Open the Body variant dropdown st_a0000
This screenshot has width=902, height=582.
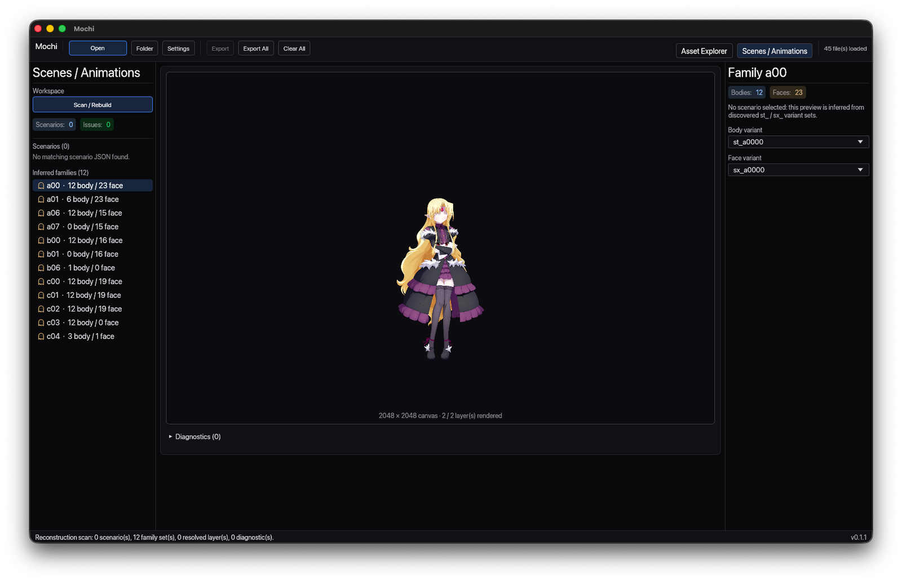[798, 142]
